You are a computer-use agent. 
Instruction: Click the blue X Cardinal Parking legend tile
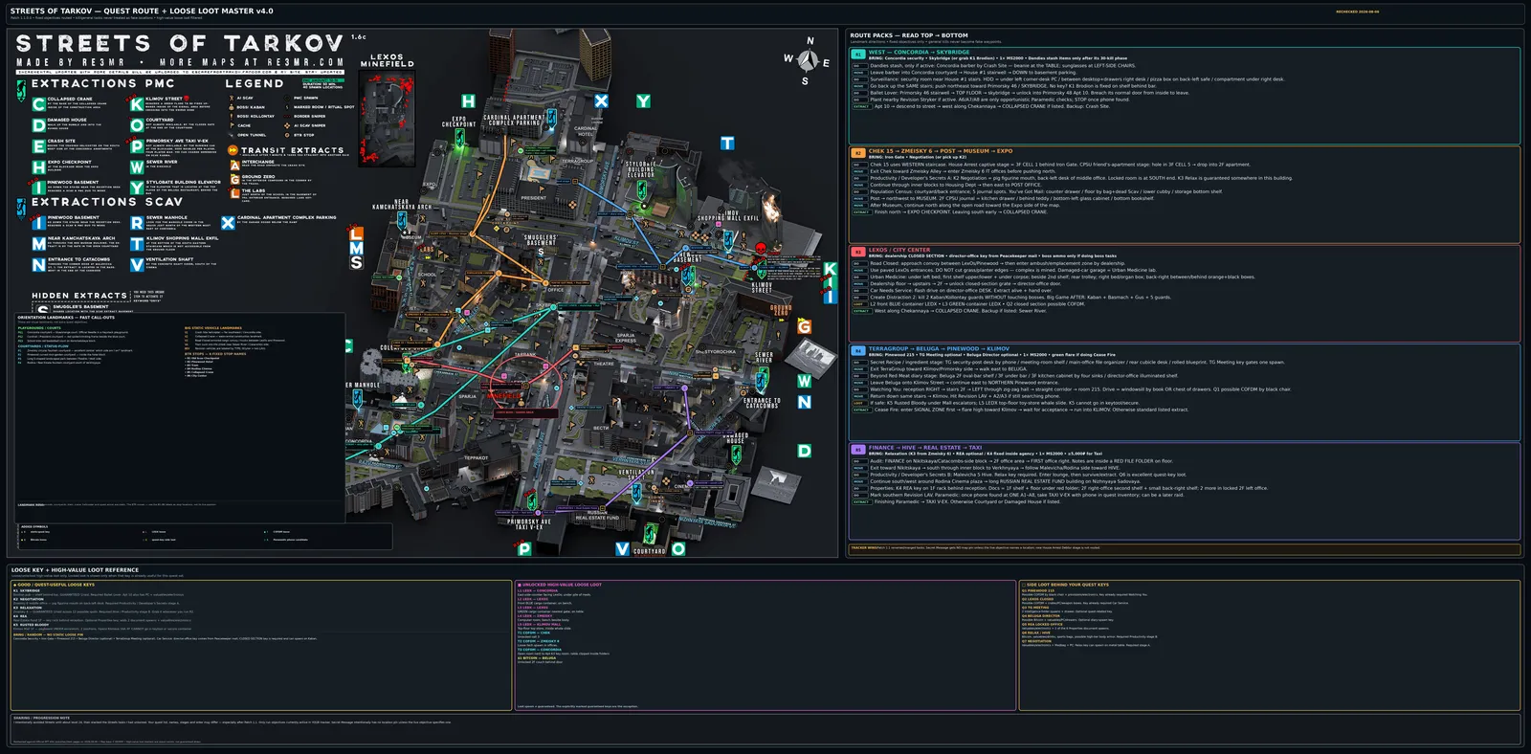click(x=228, y=223)
